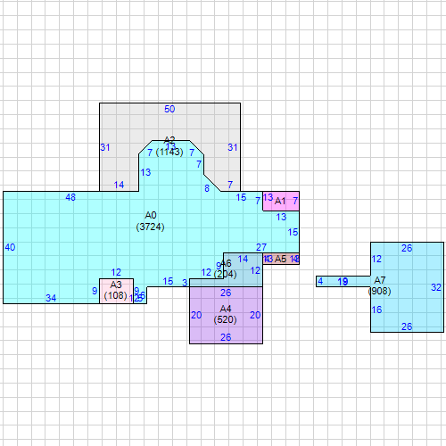Image resolution: width=446 pixels, height=446 pixels.
Task: Select the 31 dimension on A2's right side
Action: (x=233, y=147)
